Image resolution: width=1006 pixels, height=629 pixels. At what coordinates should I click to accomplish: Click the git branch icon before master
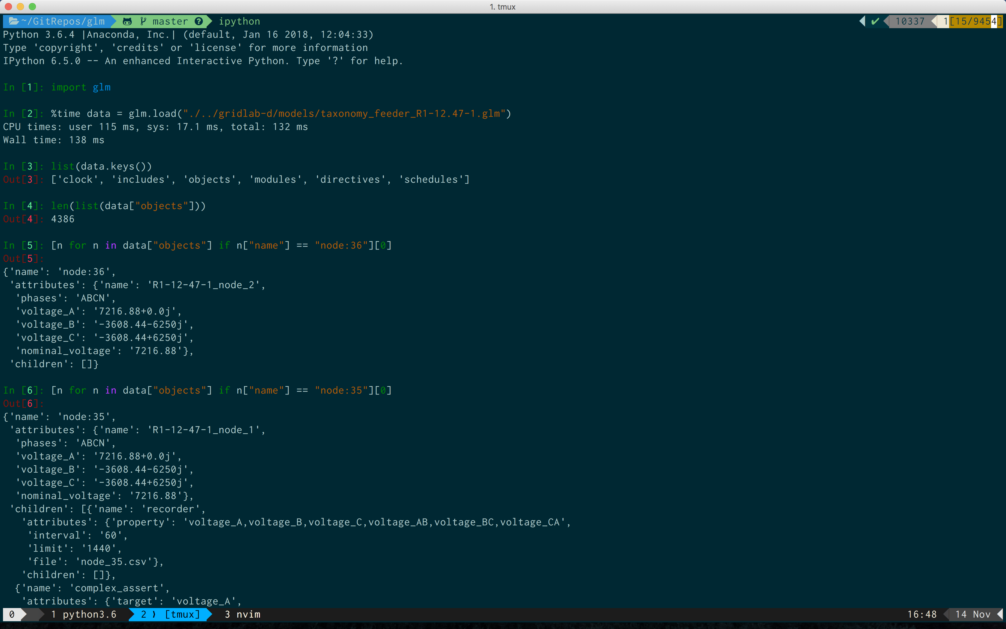pos(143,21)
